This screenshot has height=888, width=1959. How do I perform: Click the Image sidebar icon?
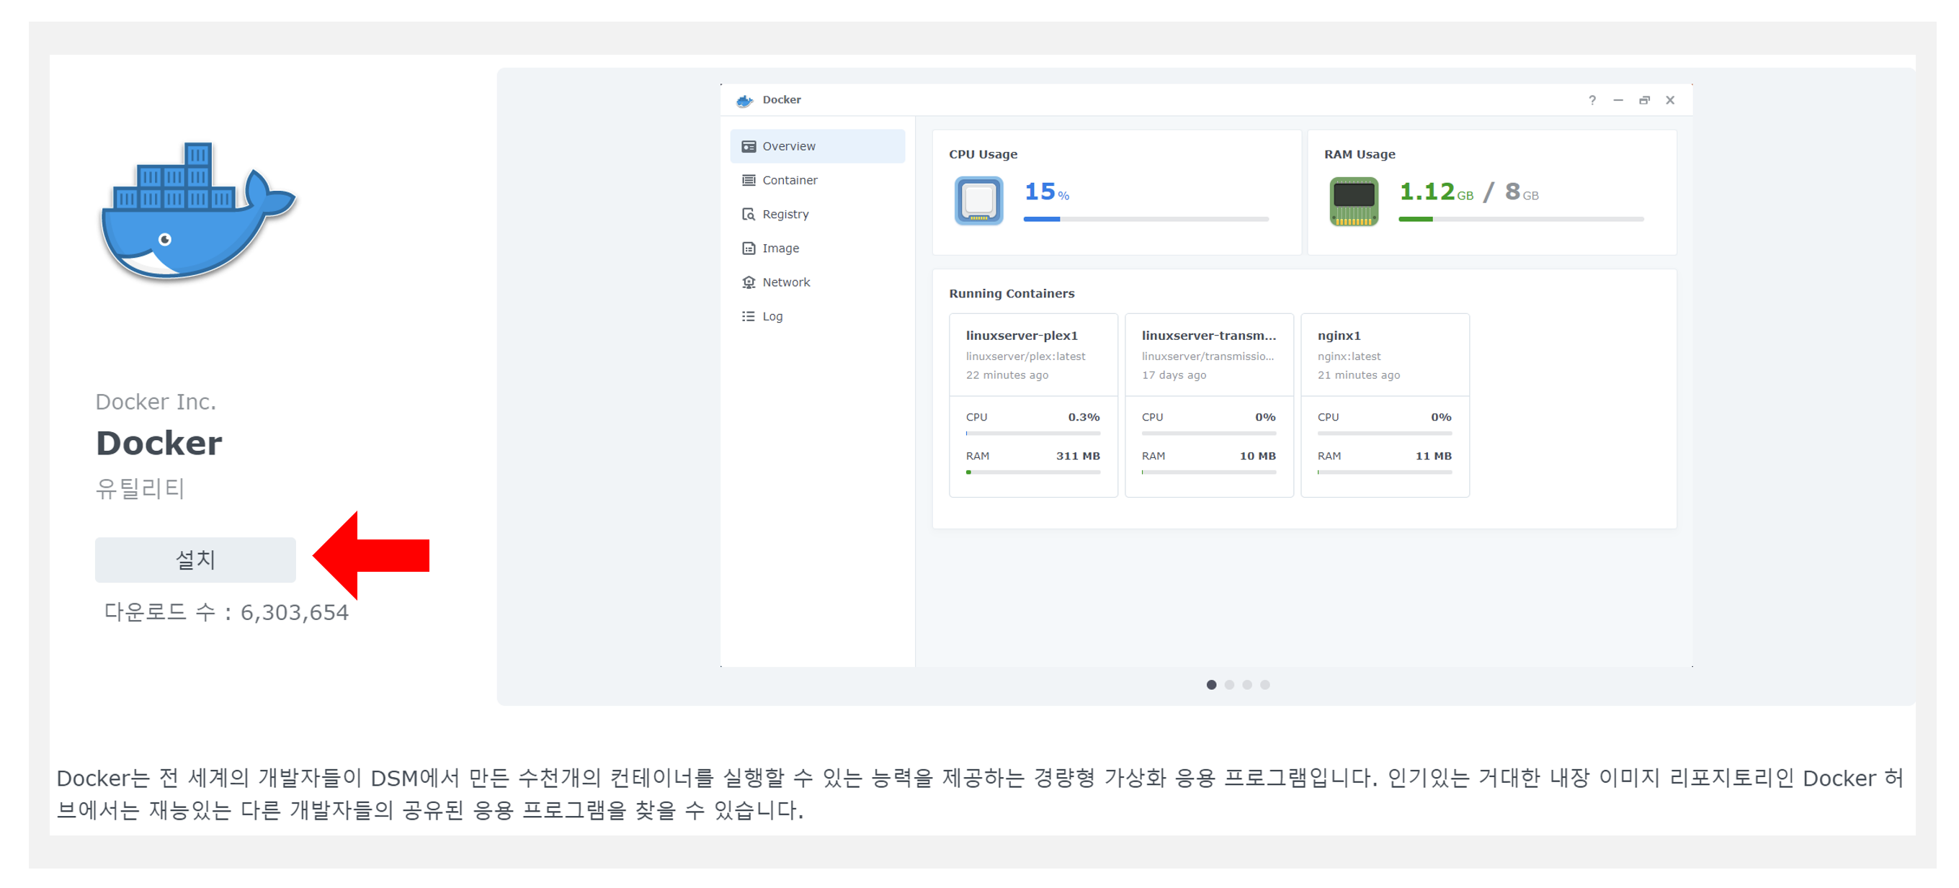[749, 248]
